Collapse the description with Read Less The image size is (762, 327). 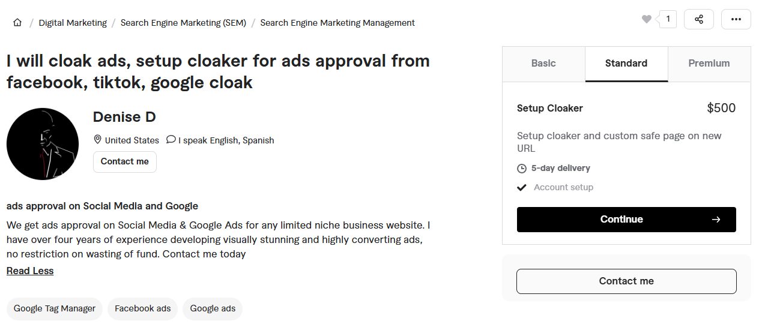coord(30,271)
